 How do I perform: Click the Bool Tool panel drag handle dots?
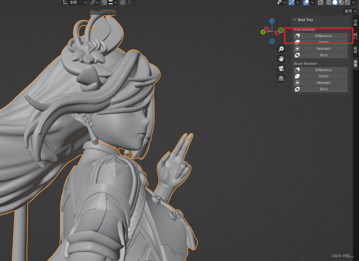[x=347, y=20]
